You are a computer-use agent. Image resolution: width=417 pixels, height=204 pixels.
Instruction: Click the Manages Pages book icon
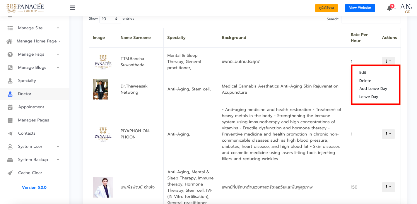tap(10, 120)
